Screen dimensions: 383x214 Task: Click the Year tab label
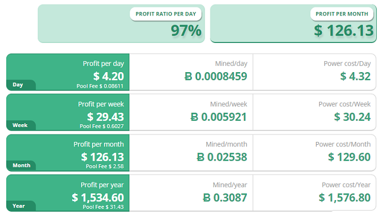coord(19,206)
